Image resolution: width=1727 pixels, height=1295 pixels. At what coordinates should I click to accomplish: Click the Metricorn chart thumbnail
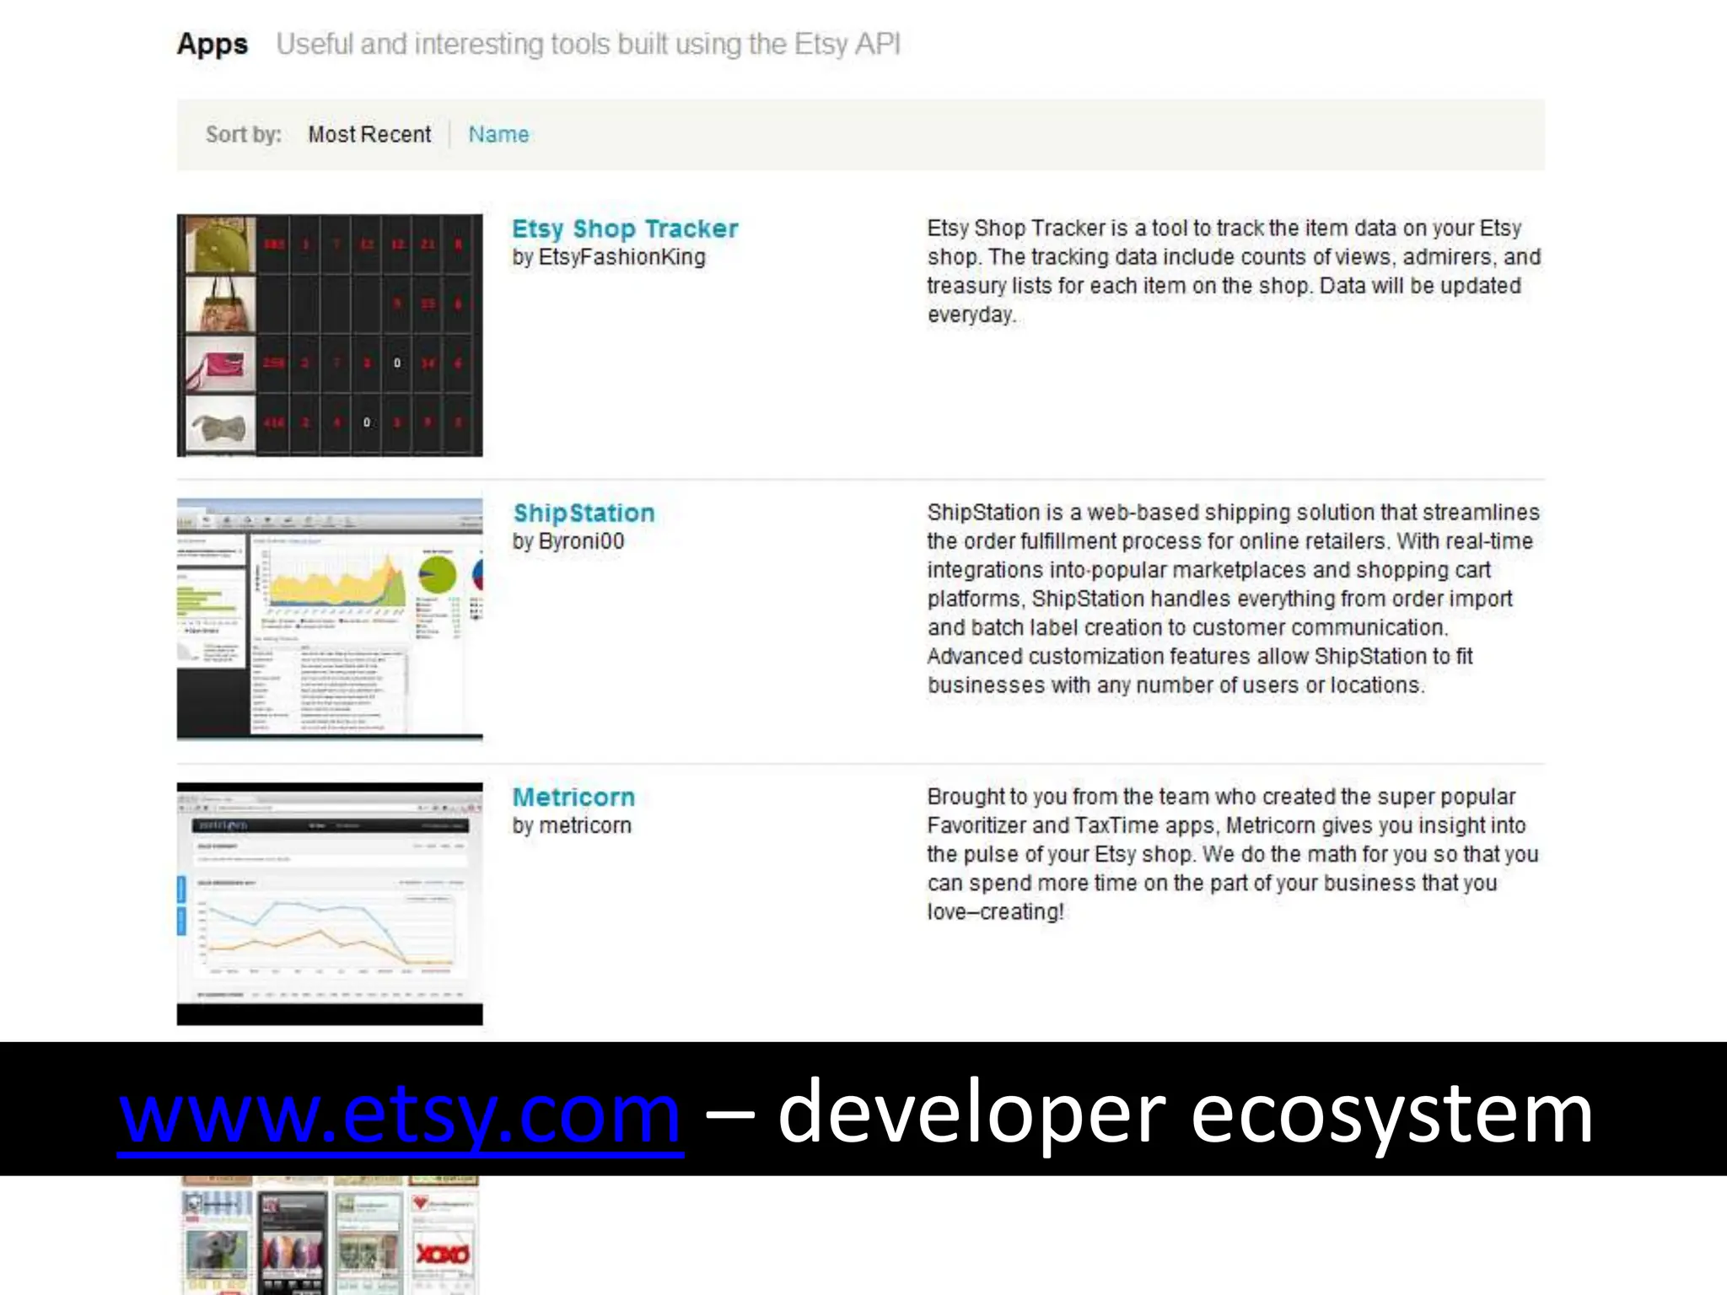330,904
